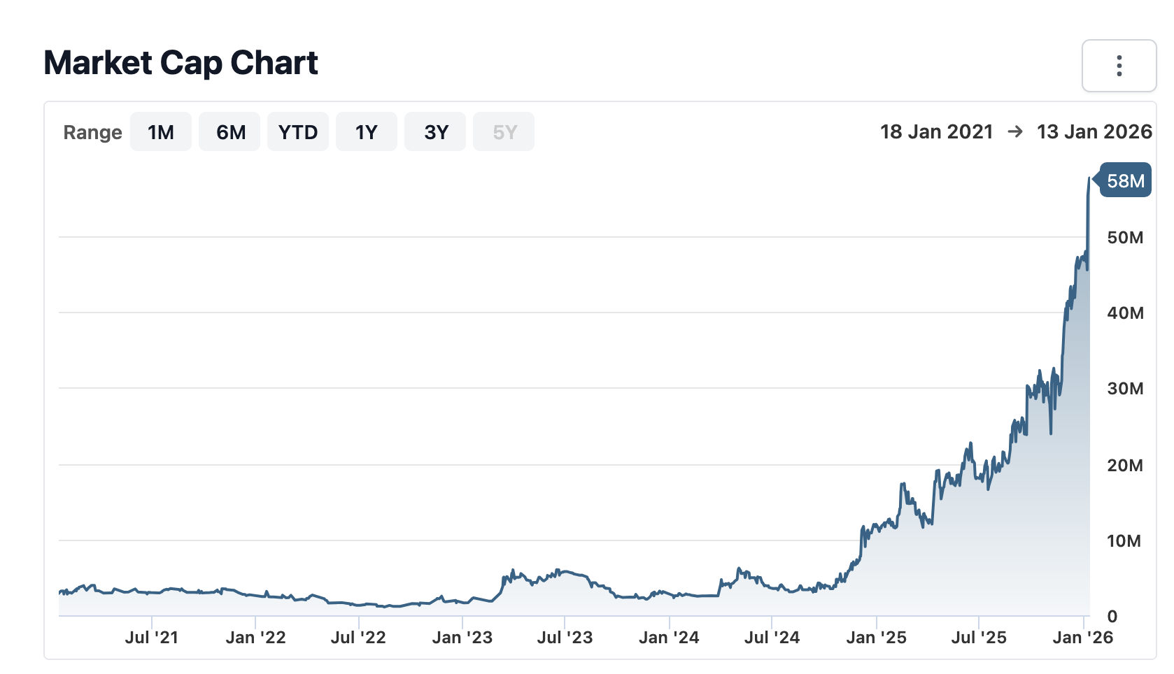
Task: Click the Jan '25 x-axis label
Action: click(x=876, y=638)
